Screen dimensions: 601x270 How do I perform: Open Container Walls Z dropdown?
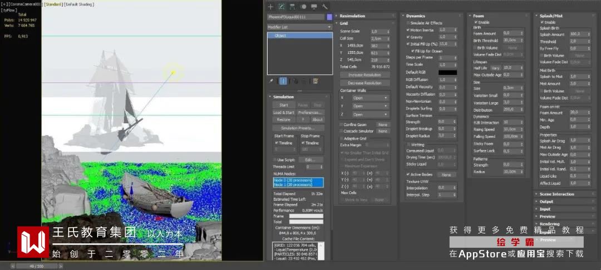(370, 114)
